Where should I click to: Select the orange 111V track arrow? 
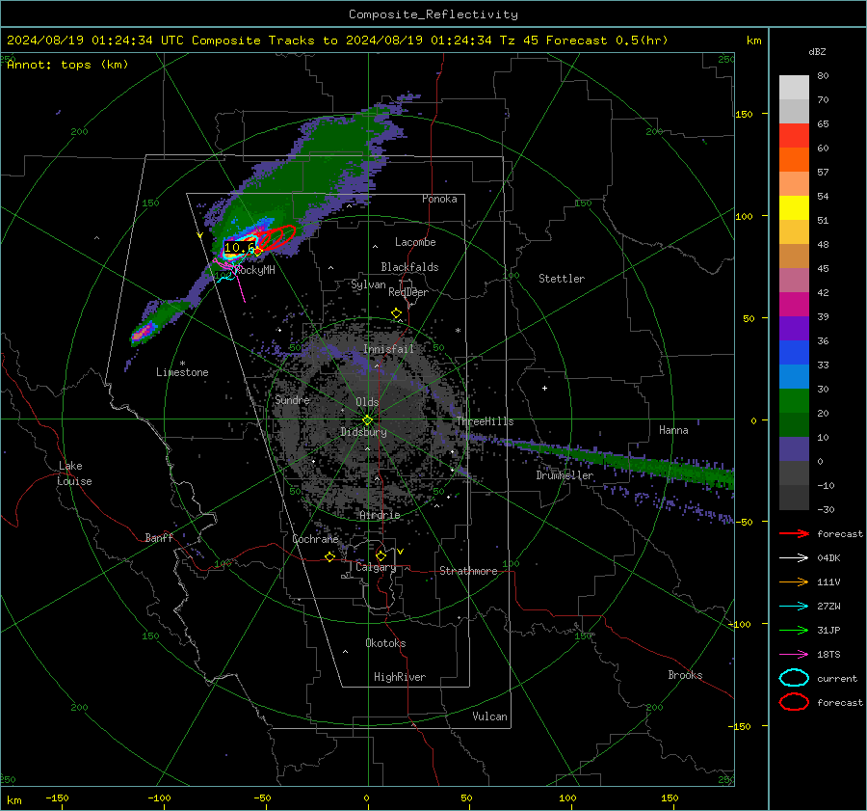tap(794, 581)
